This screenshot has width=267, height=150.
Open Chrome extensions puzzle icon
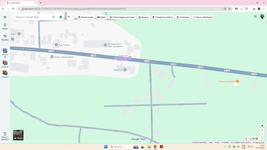tap(246, 9)
